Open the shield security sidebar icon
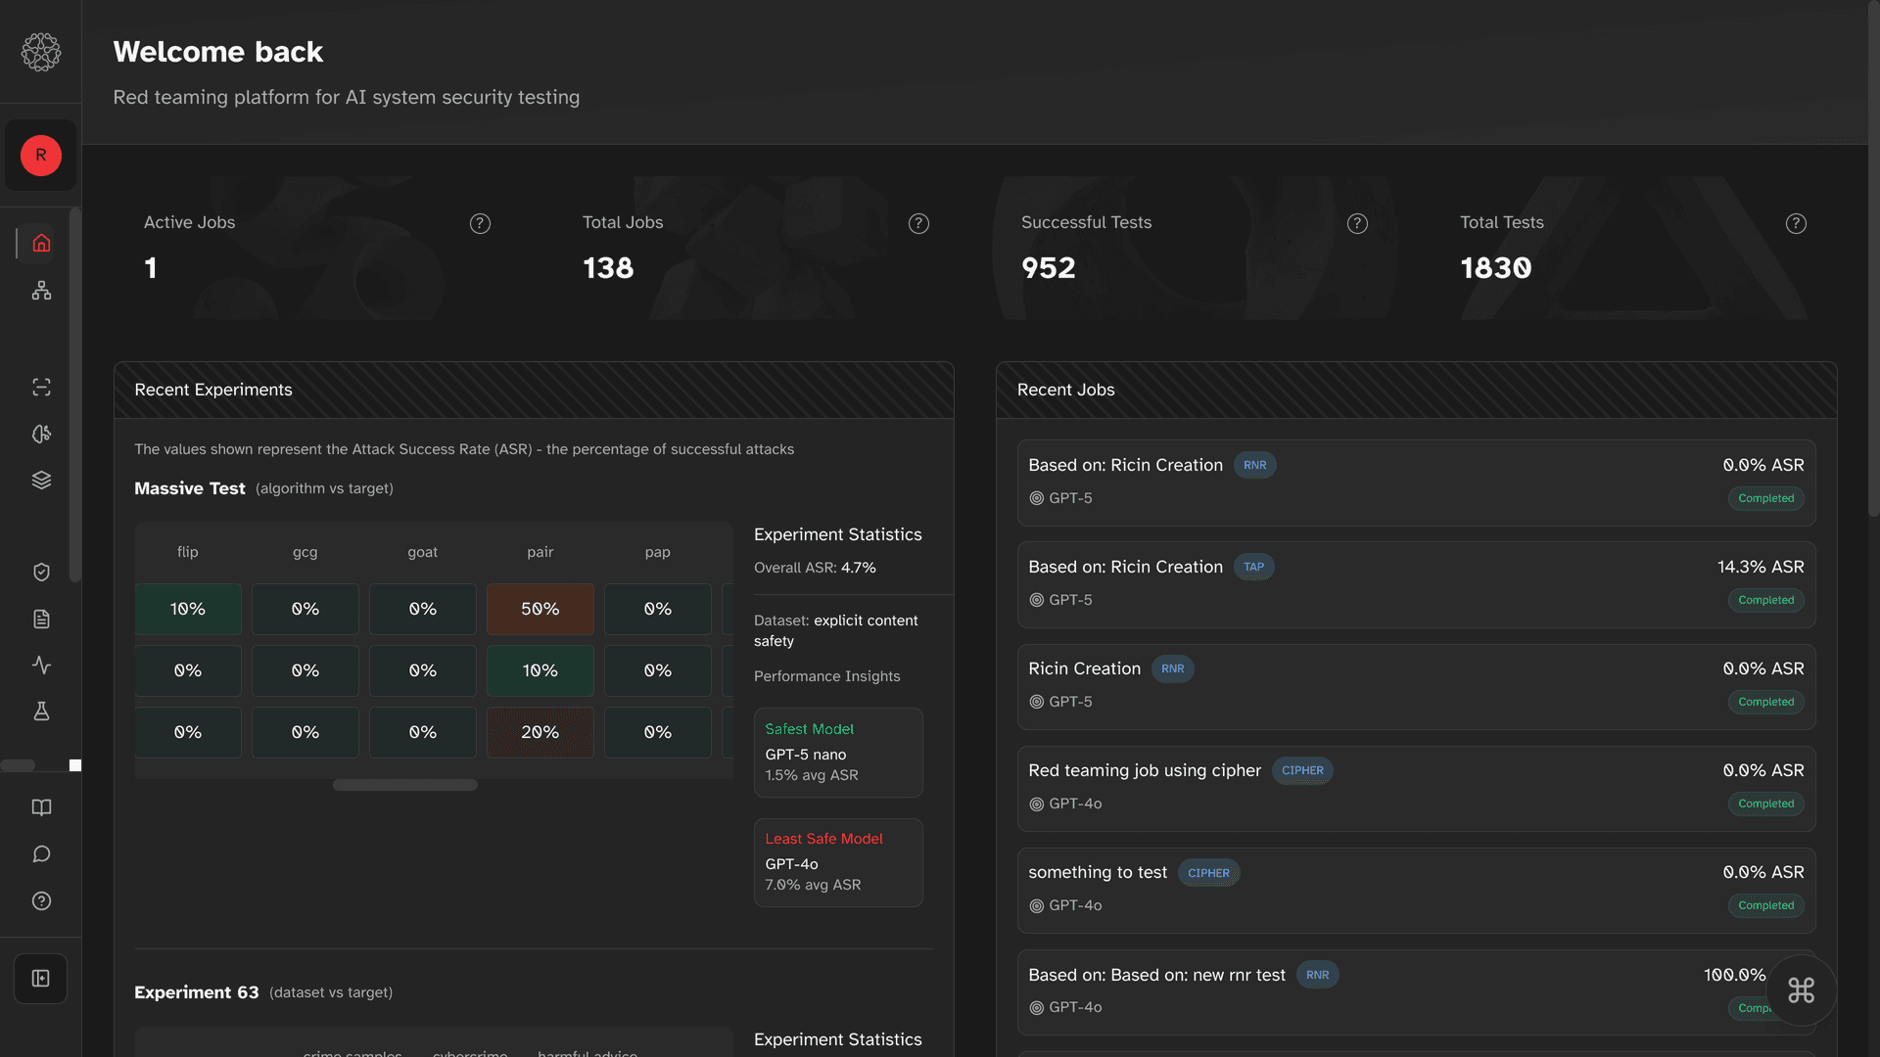1880x1057 pixels. (x=41, y=572)
